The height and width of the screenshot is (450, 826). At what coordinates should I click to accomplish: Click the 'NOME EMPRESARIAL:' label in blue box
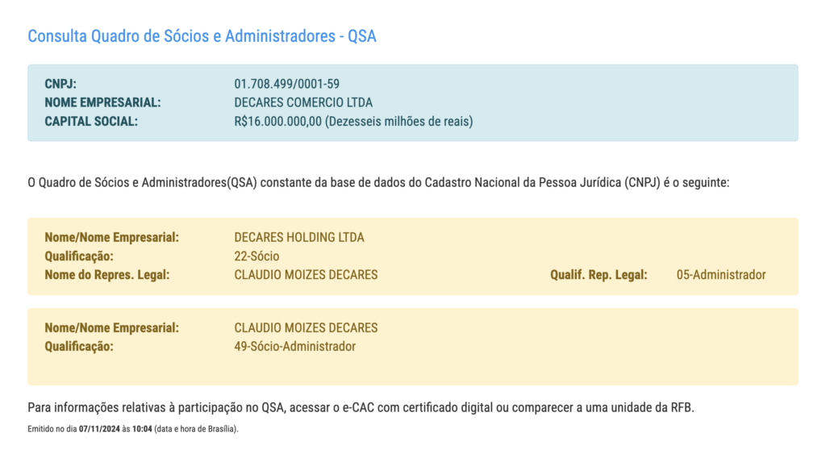click(103, 102)
